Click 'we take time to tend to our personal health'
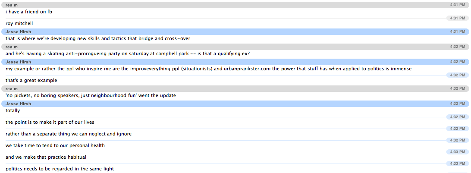The image size is (471, 173). tap(55, 145)
